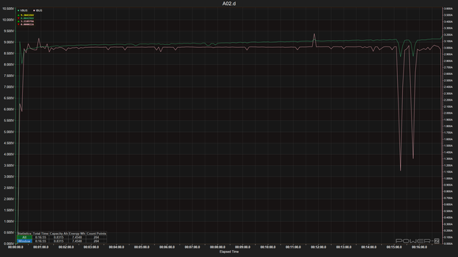Viewport: 458px width, 257px height.
Task: Select the green All statistics row label
Action: [x=24, y=238]
